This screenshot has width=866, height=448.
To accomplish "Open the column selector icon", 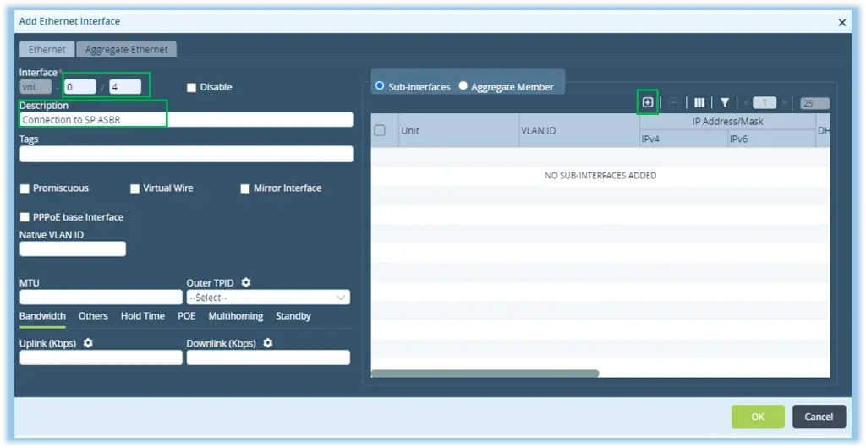I will click(699, 103).
